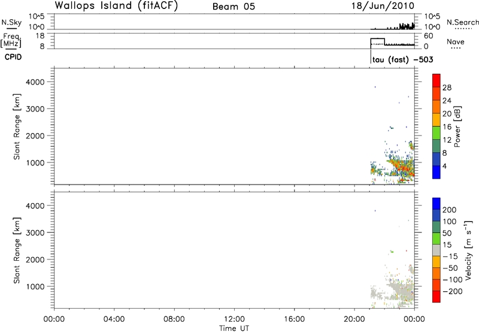Click the 'Freq. [MHz]' label
The image size is (479, 332).
tap(11, 40)
